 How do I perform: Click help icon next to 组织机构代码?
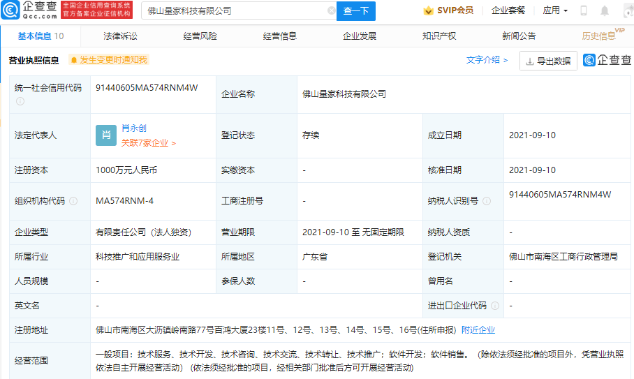point(73,201)
